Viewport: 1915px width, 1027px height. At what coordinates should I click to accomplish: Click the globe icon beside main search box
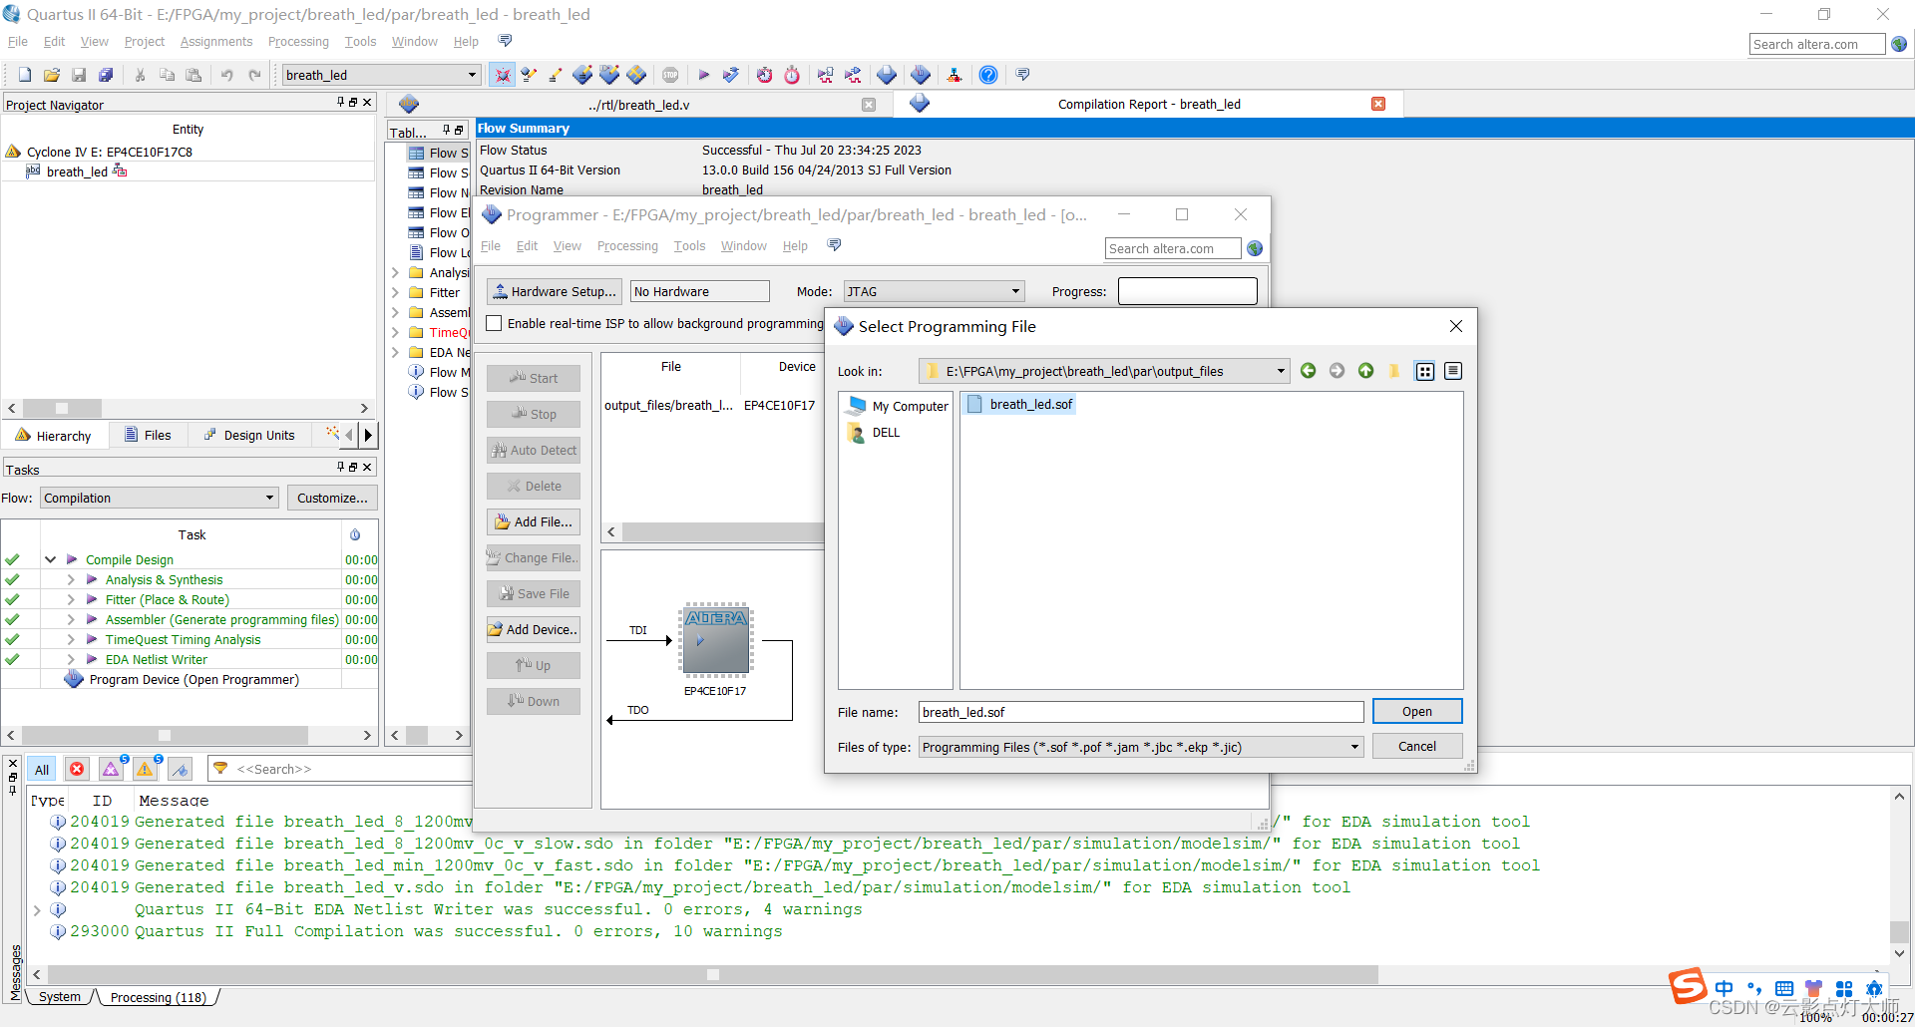tap(1899, 44)
